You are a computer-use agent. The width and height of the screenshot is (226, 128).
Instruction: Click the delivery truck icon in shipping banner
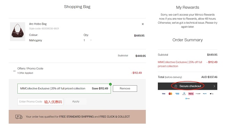[19, 117]
